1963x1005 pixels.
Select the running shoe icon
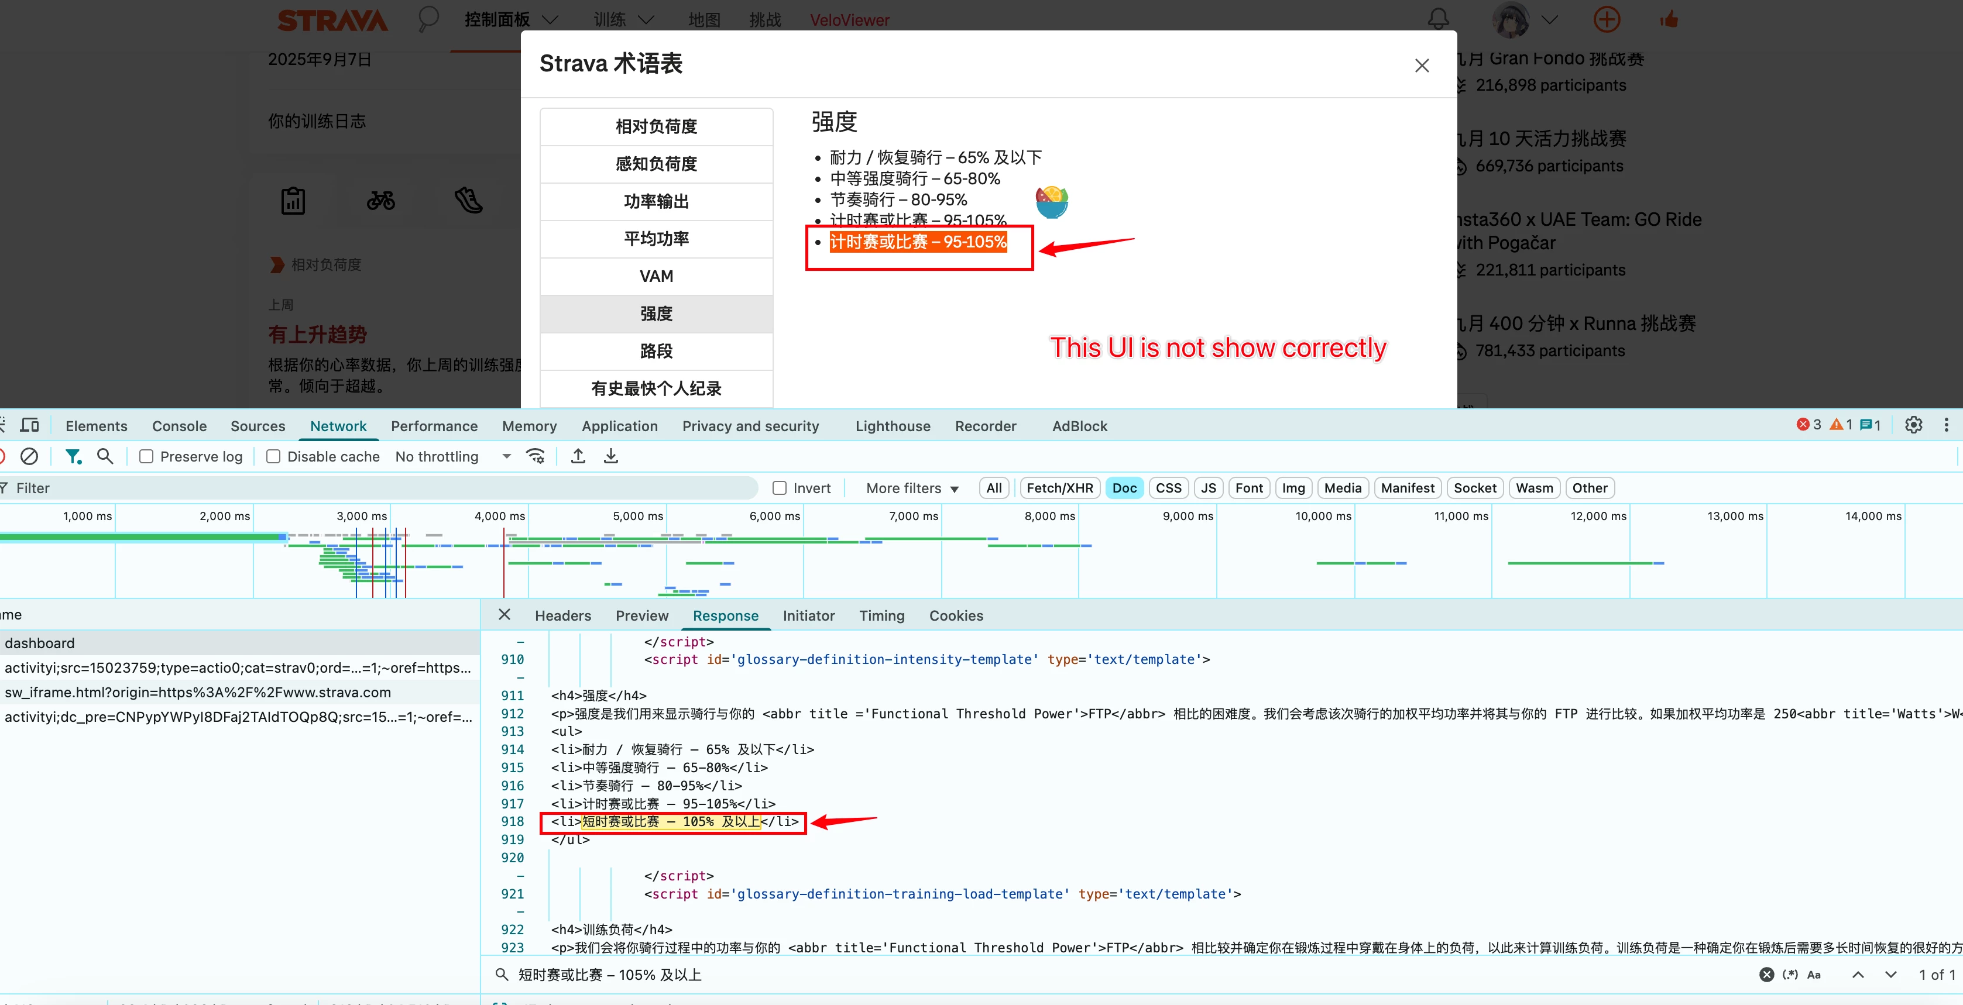[469, 201]
